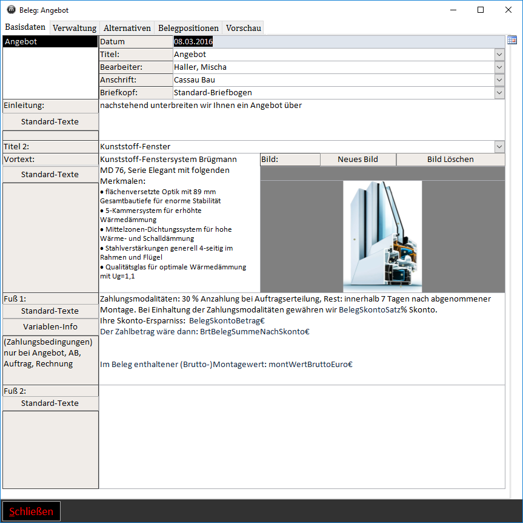Open Variablen-Info for Fuß 1

click(50, 327)
